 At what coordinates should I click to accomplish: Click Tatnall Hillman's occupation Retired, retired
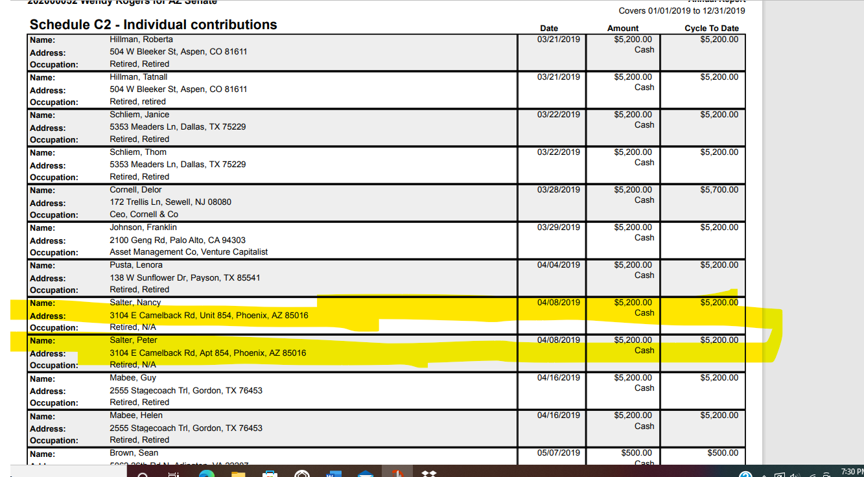click(x=137, y=101)
